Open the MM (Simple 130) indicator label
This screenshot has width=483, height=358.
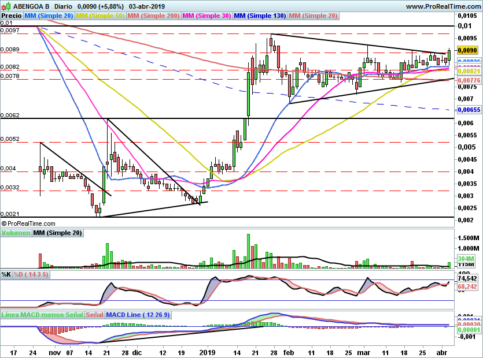(260, 16)
